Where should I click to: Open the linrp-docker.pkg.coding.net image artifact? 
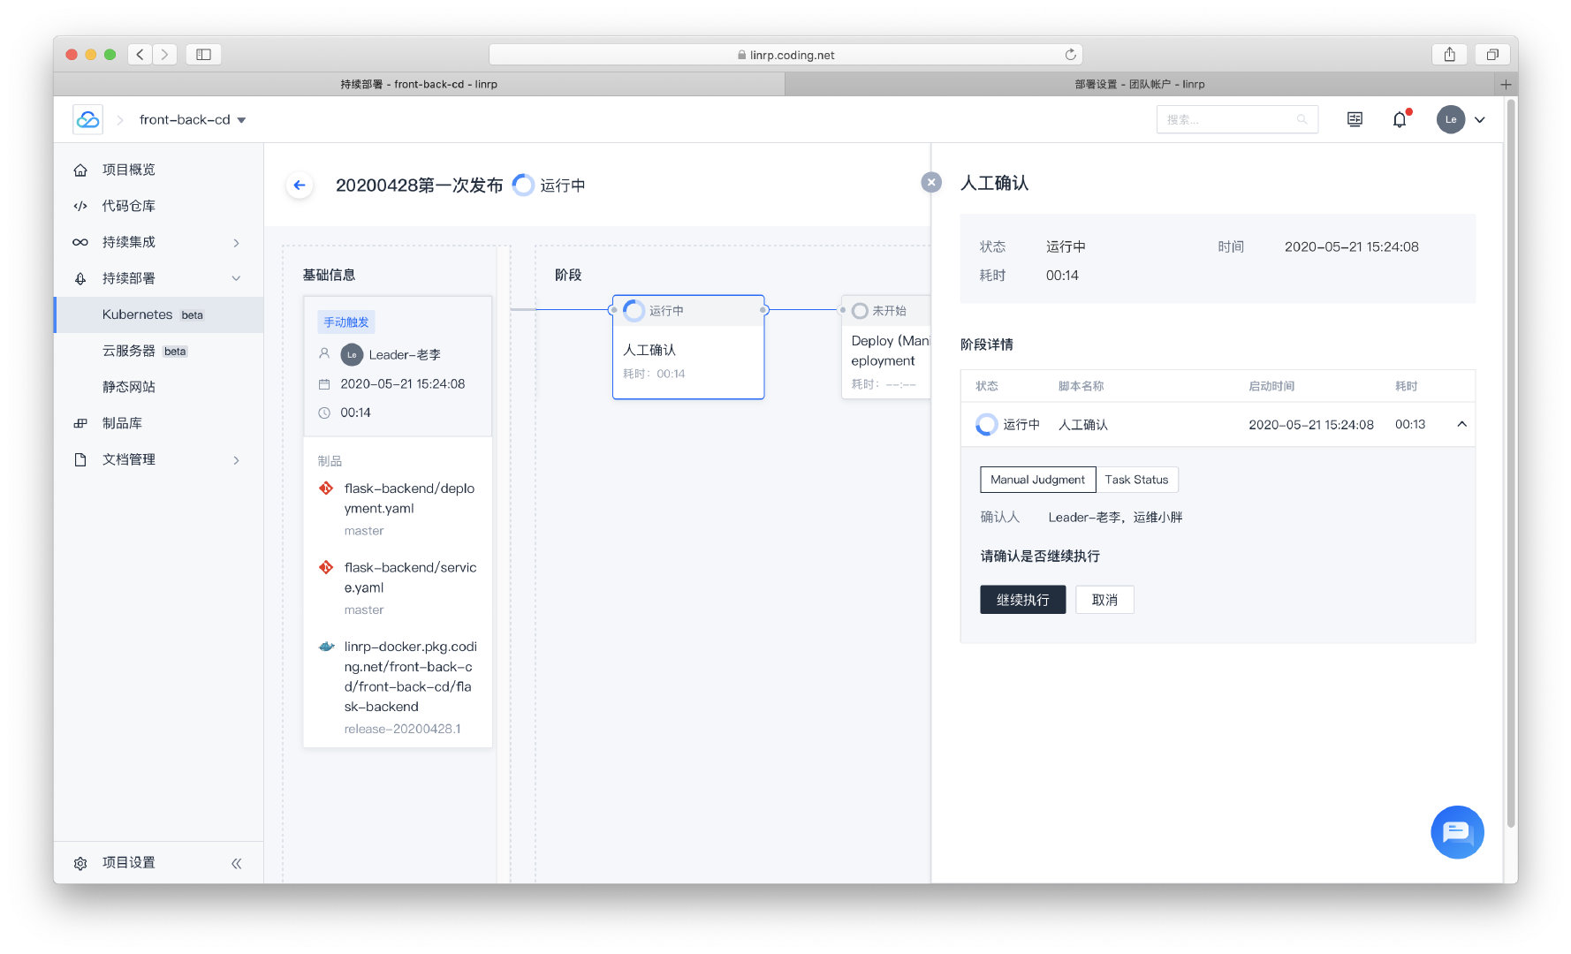coord(410,677)
